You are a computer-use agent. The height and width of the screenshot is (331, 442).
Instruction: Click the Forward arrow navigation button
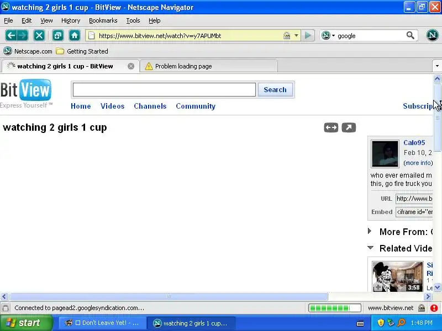click(23, 35)
